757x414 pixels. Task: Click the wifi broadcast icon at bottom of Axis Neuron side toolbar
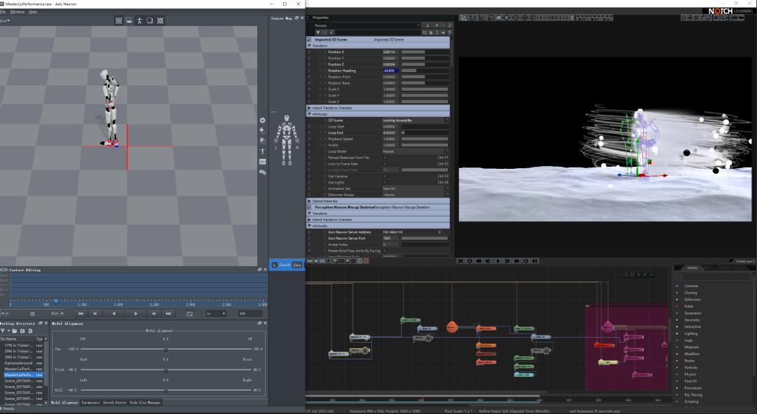coord(263,172)
